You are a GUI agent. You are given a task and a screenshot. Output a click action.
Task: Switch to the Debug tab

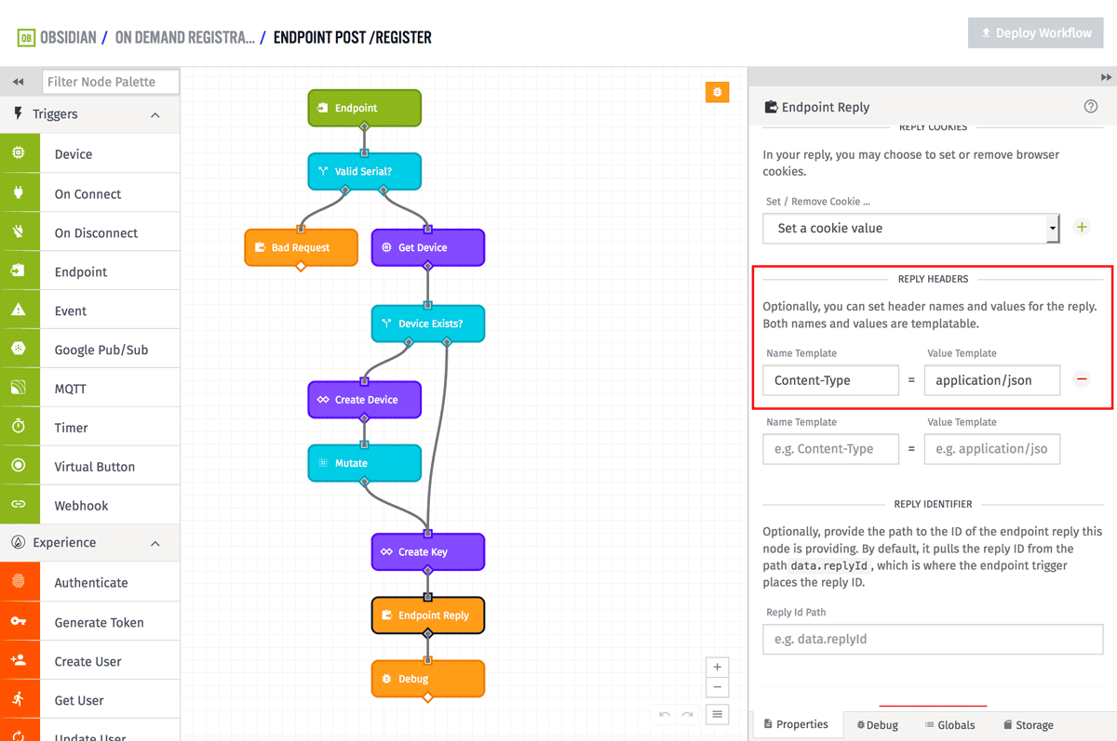878,725
